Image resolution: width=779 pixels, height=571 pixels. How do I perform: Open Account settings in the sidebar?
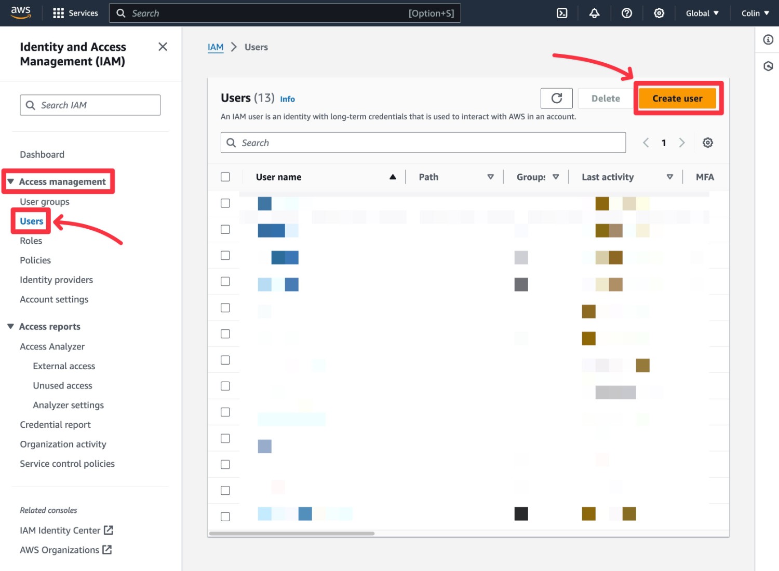(54, 299)
